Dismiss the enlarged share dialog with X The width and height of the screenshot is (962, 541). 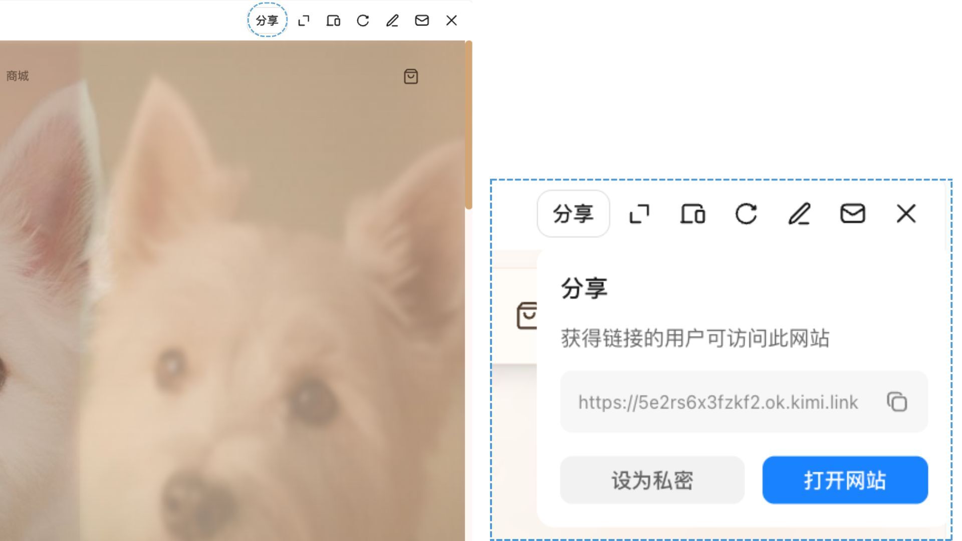click(905, 214)
